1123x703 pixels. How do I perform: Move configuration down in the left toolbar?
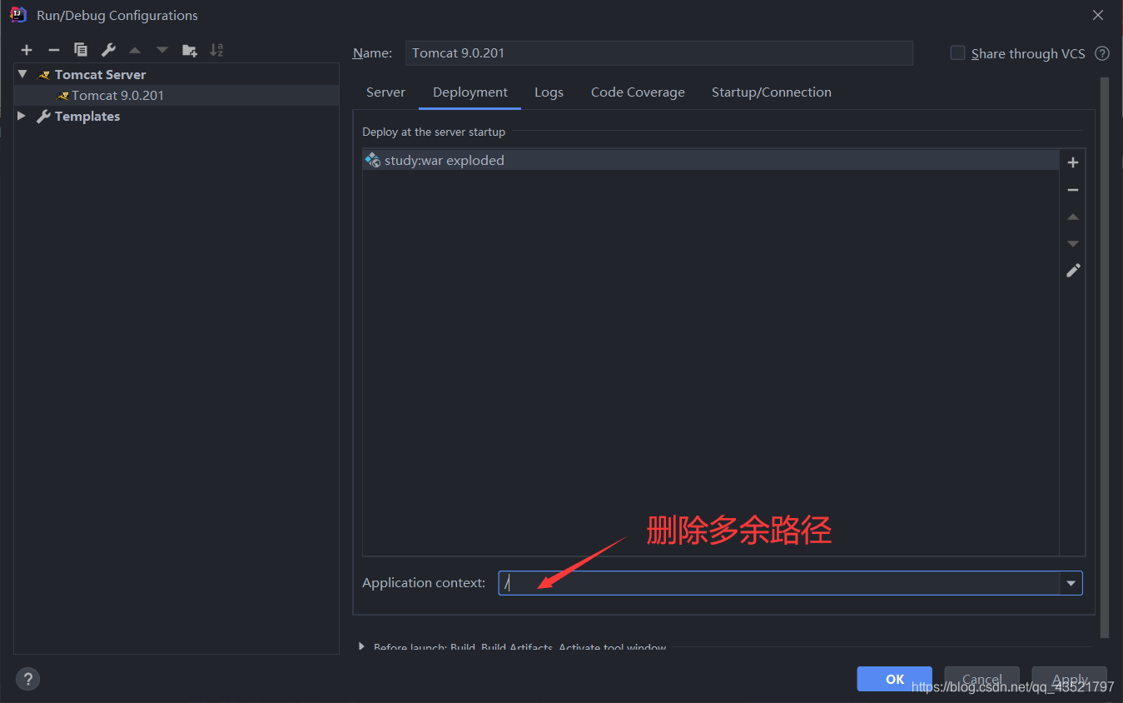pos(162,50)
